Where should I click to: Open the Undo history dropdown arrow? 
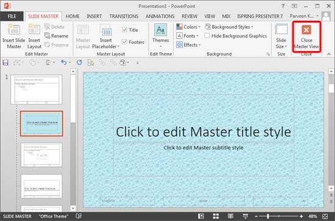(x=70, y=63)
